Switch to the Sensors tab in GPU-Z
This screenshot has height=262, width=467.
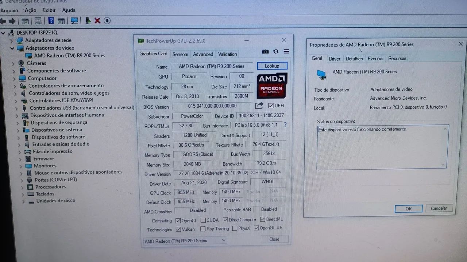click(x=180, y=54)
